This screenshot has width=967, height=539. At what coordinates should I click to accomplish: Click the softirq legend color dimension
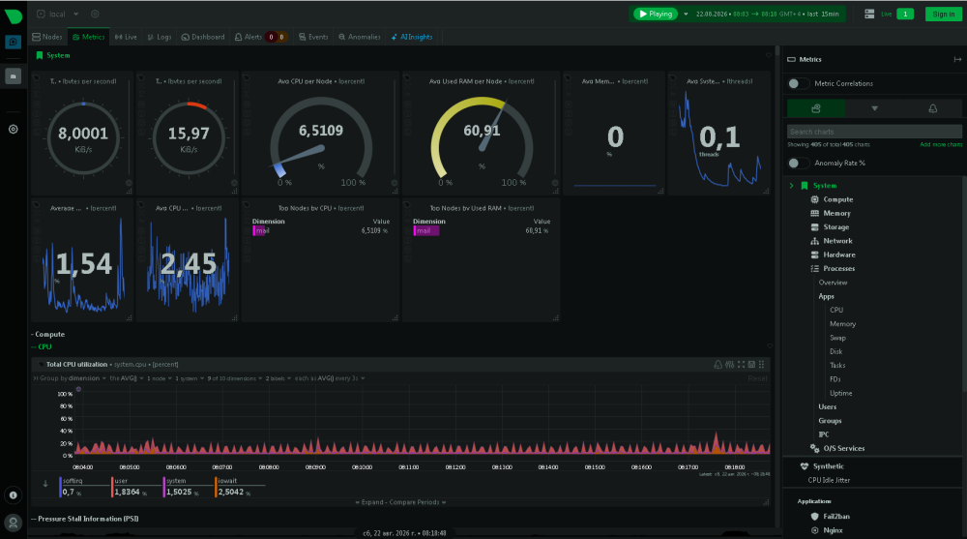pyautogui.click(x=60, y=487)
